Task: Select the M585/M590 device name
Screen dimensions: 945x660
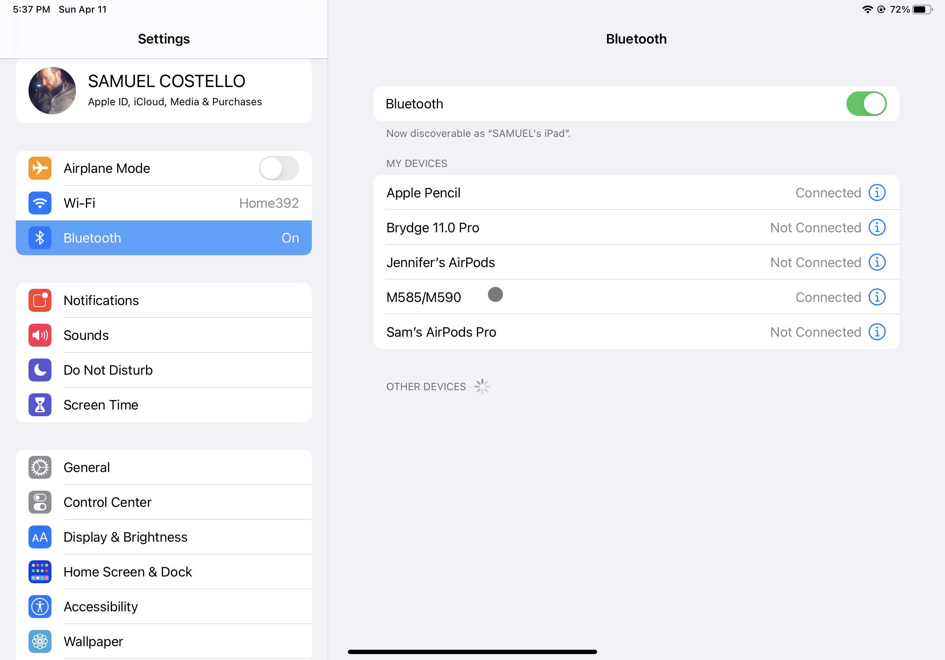Action: (423, 297)
